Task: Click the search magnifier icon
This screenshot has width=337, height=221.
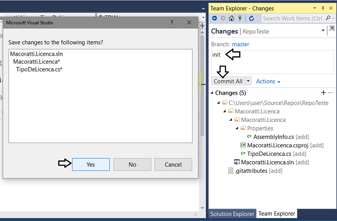Action: 328,18
